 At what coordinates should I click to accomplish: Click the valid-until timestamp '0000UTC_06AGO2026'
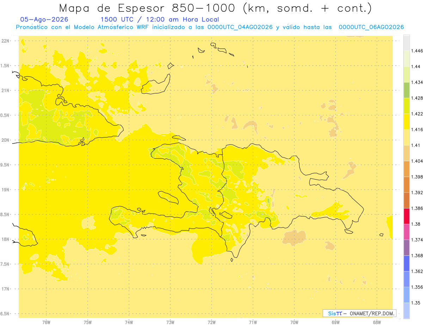371,27
